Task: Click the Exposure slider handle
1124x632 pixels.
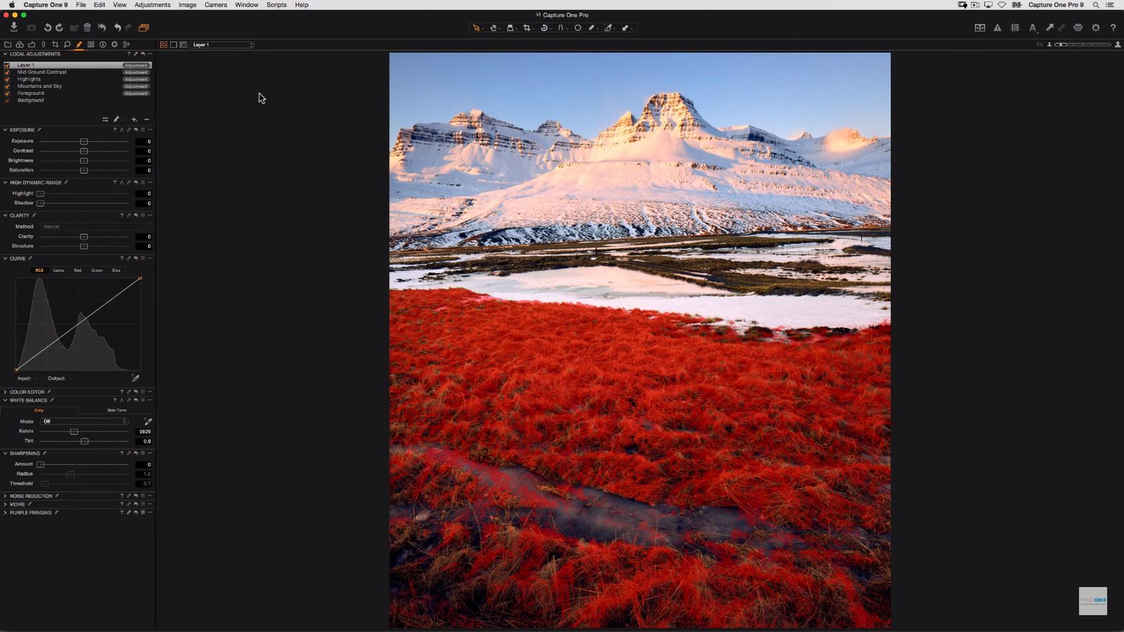Action: pyautogui.click(x=84, y=141)
